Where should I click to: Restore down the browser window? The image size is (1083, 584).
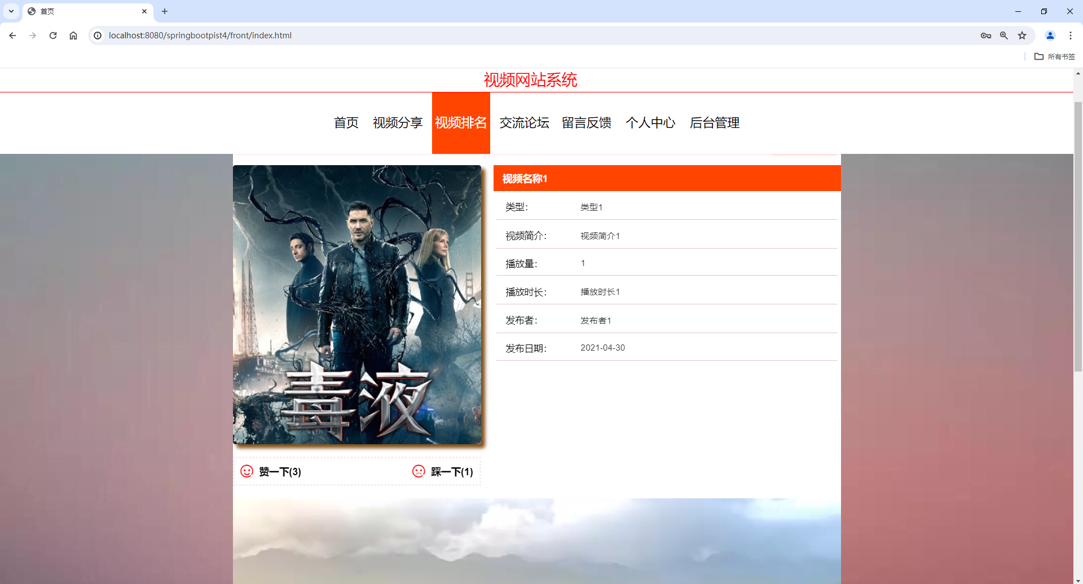tap(1044, 11)
